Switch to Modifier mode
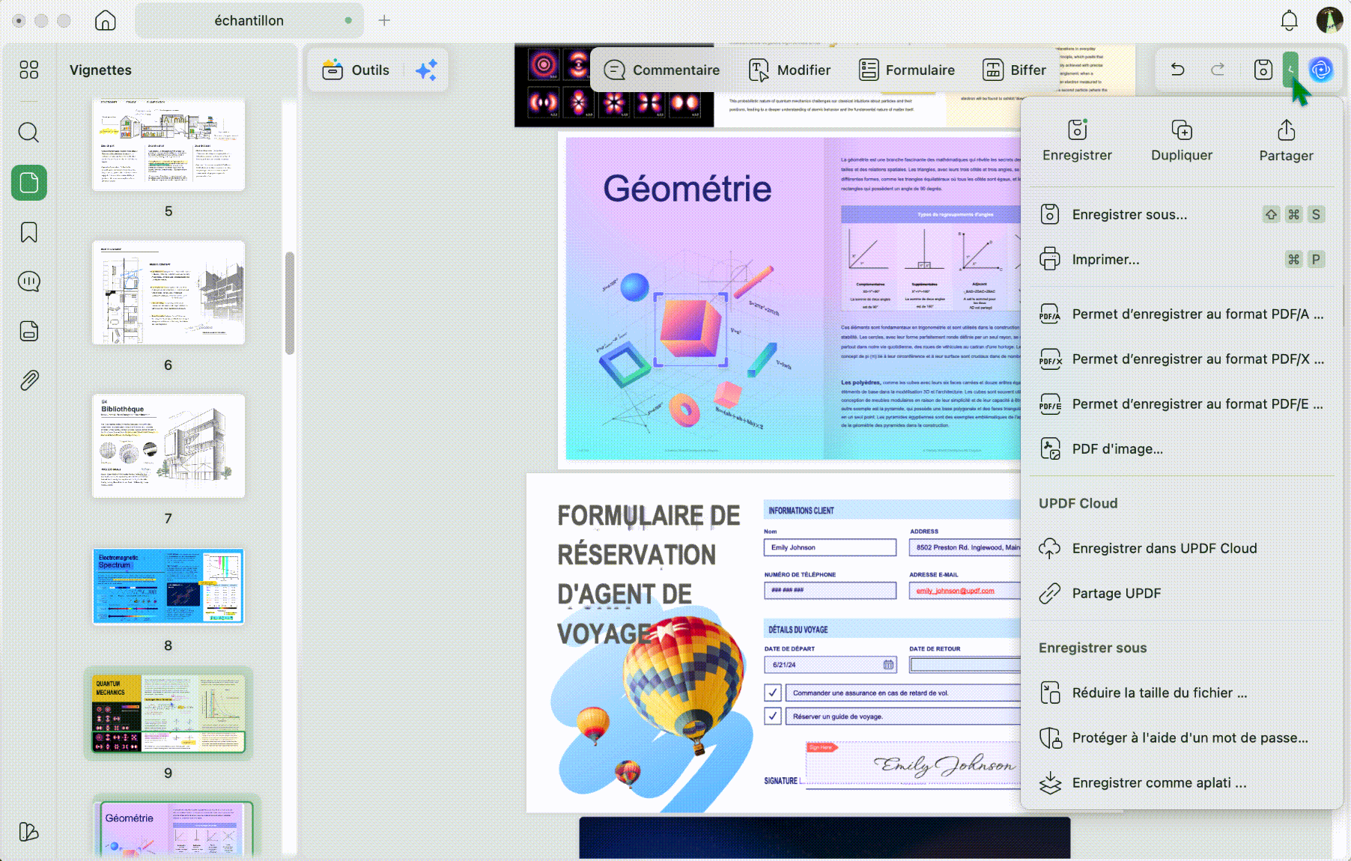 point(789,70)
